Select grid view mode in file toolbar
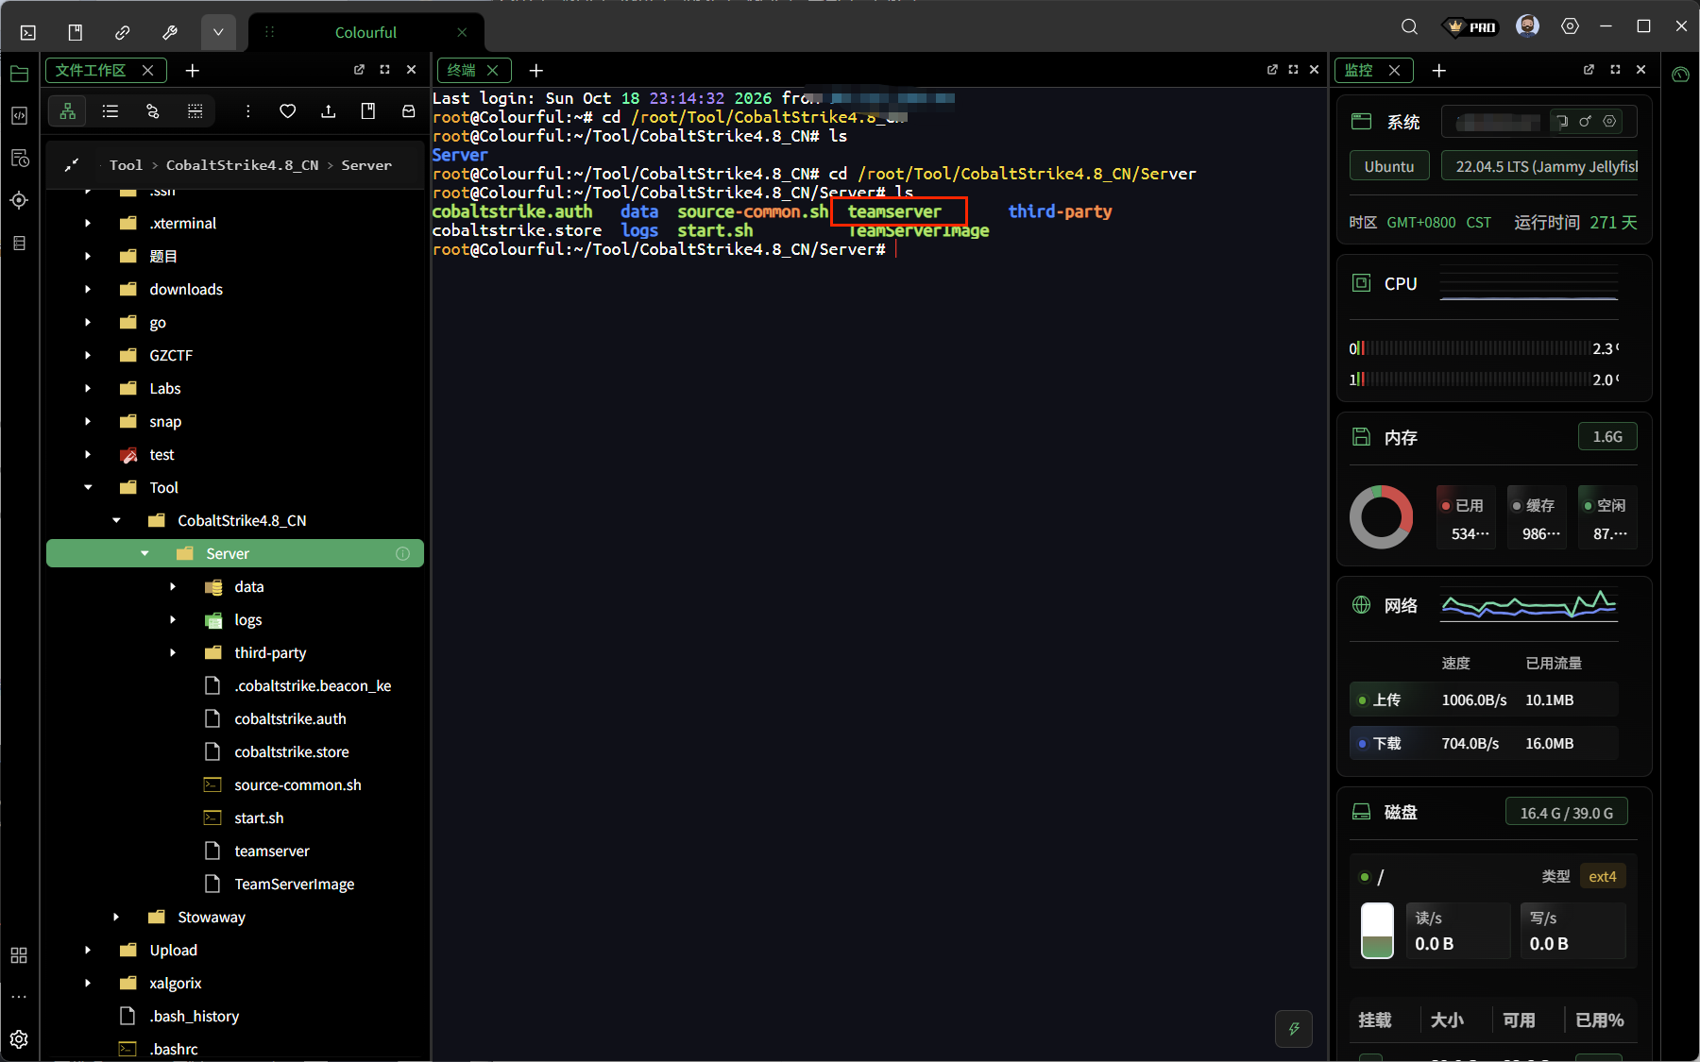 (195, 111)
